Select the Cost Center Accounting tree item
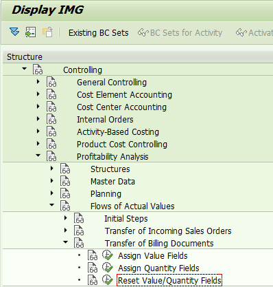This screenshot has width=273, height=287. [121, 107]
